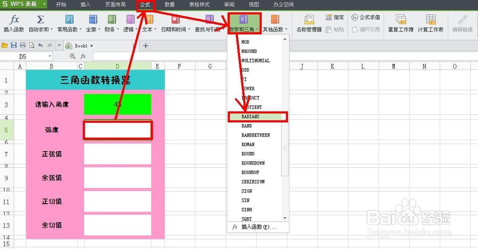478x249 pixels.
Task: Switch to the 插入 tab
Action: point(86,5)
